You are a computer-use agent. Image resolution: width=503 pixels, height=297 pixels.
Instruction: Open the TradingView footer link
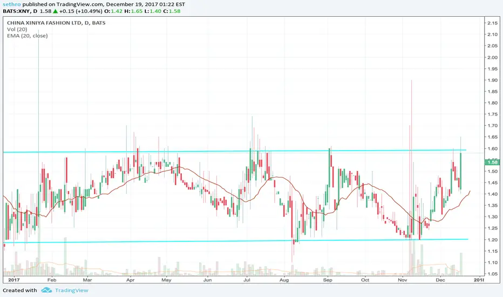pos(72,291)
